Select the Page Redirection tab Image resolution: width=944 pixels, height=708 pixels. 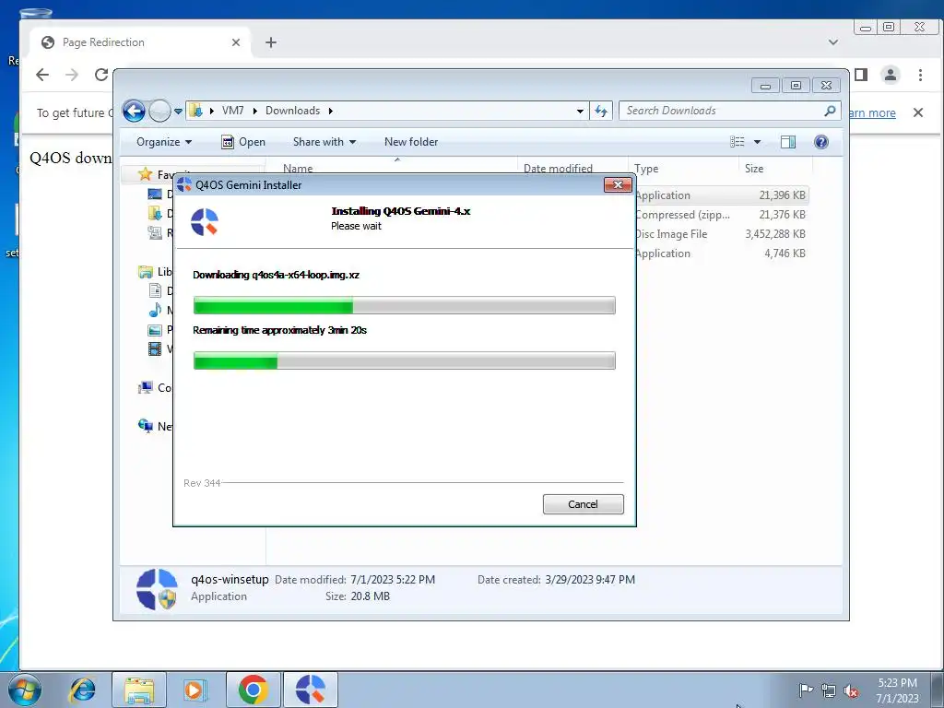click(141, 42)
